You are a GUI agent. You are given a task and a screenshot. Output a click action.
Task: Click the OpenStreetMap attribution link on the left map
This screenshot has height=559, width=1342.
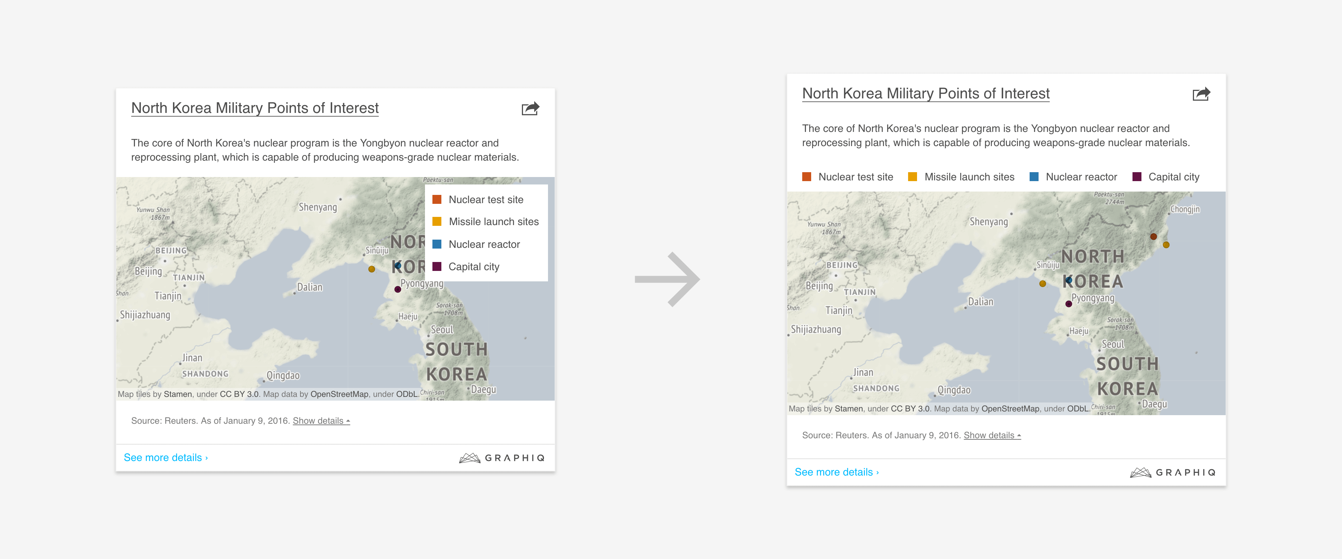(339, 394)
